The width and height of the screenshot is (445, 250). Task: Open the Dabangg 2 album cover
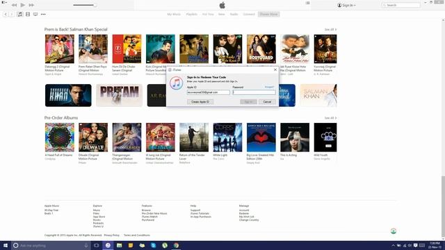coord(60,49)
